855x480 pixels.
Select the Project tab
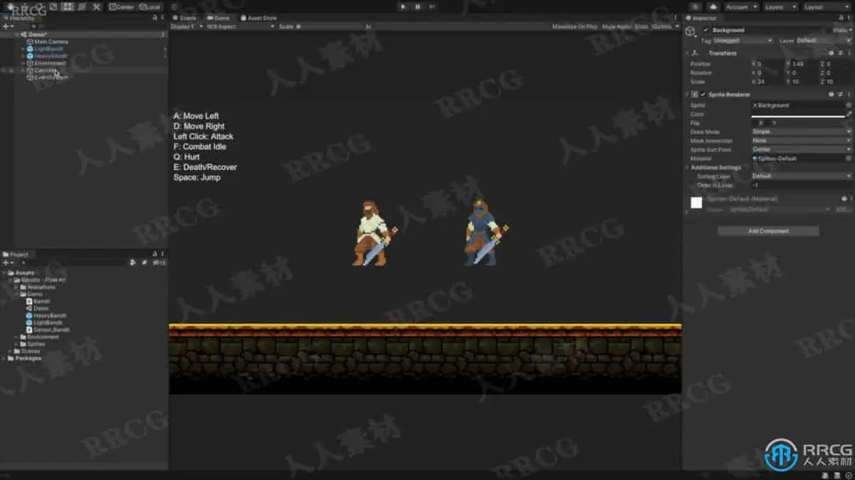(x=16, y=254)
